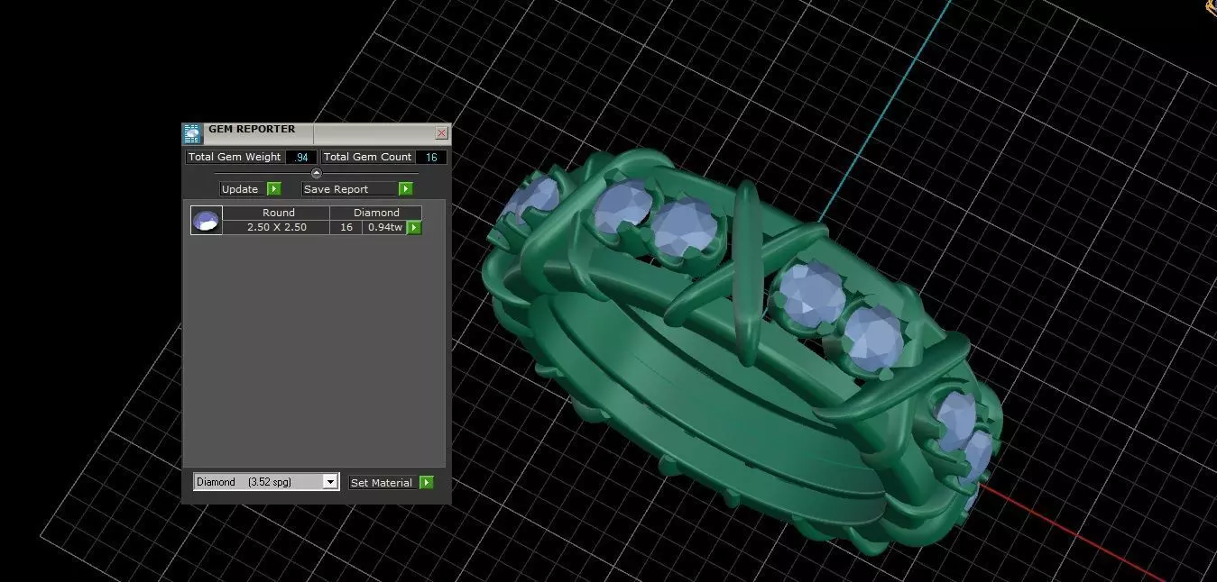Click the '2.50 X 2.50' size cell
The height and width of the screenshot is (582, 1217).
pos(276,227)
